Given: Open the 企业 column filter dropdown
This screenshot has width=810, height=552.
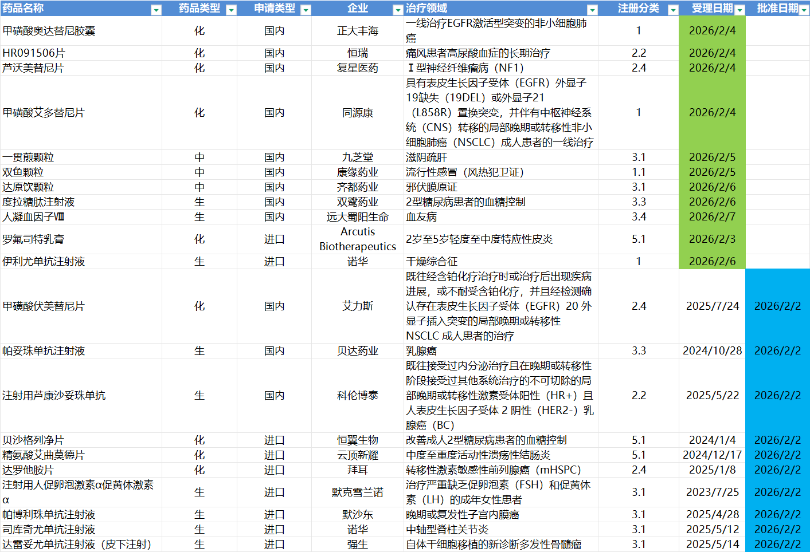Looking at the screenshot, I should point(397,10).
